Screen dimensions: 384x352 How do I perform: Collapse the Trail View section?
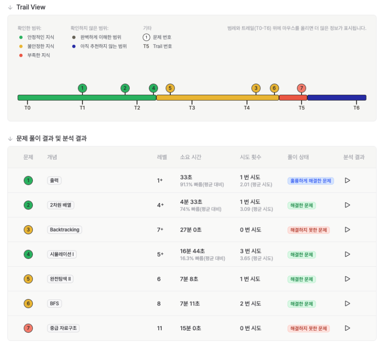10,7
